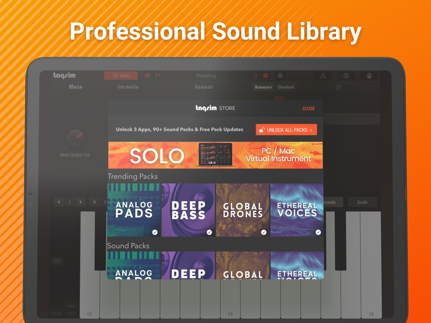Open the Store with the cart icon

tap(121, 75)
